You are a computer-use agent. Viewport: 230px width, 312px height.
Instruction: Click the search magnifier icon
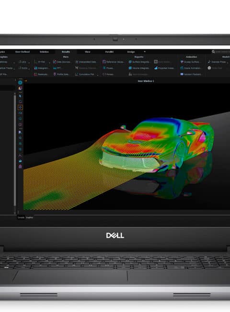pyautogui.click(x=213, y=52)
